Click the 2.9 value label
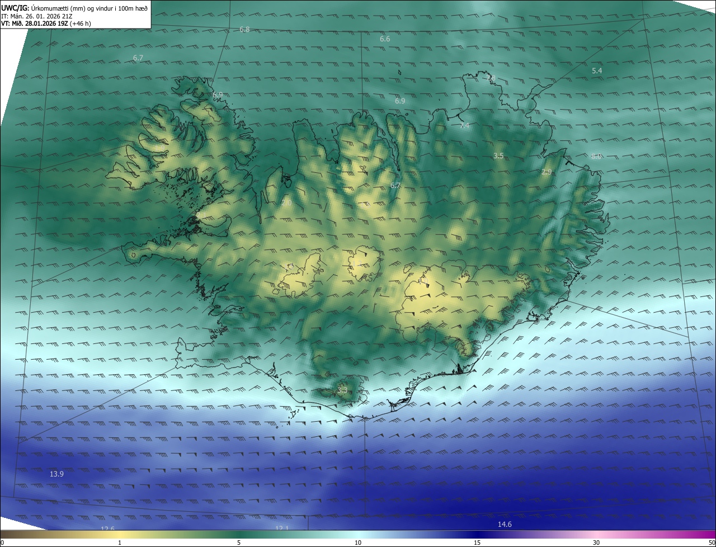 [547, 172]
